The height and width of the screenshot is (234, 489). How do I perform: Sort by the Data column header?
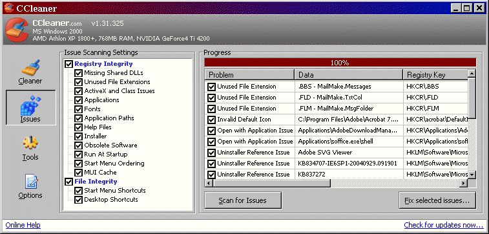[x=349, y=75]
